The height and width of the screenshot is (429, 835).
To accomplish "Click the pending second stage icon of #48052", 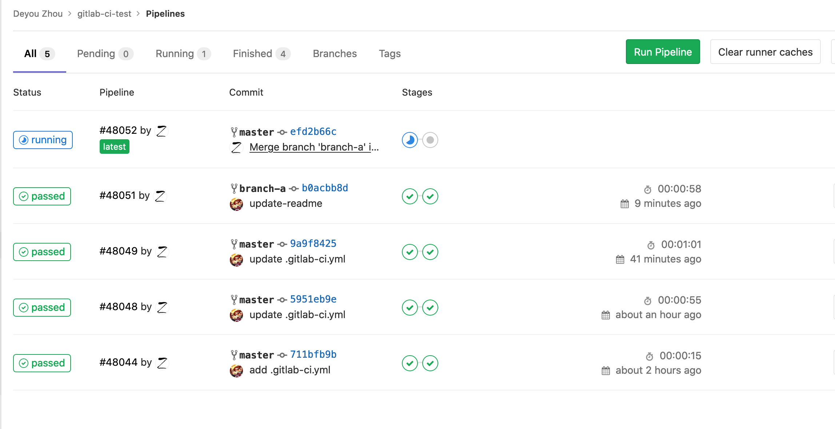I will 430,140.
